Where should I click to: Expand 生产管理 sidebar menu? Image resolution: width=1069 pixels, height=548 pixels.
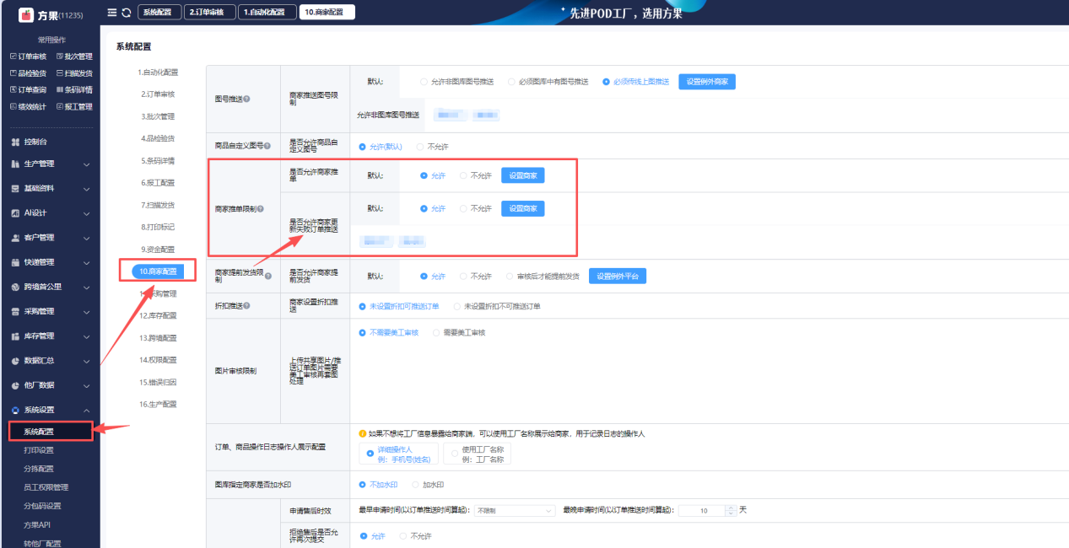coord(50,164)
